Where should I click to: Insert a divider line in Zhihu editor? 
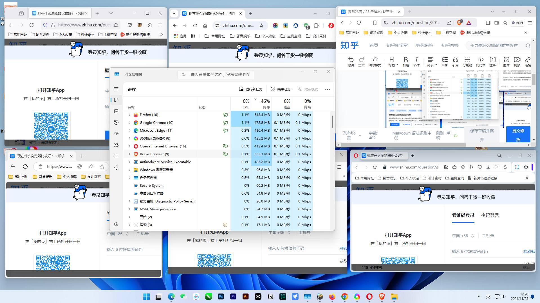click(x=467, y=61)
